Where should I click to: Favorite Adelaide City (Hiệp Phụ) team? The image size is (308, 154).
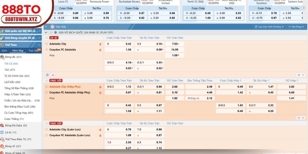click(x=47, y=87)
